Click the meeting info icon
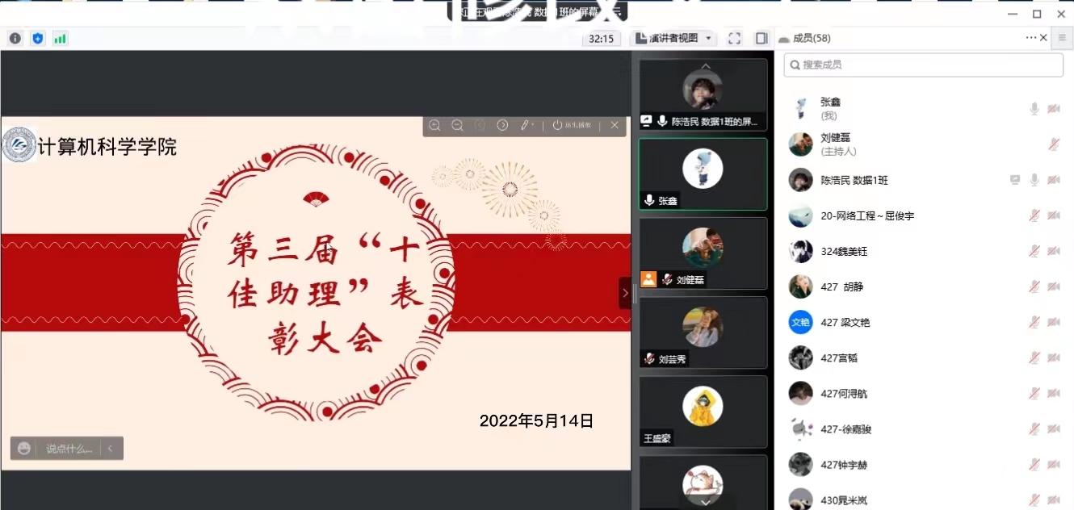The width and height of the screenshot is (1074, 510). [x=15, y=38]
